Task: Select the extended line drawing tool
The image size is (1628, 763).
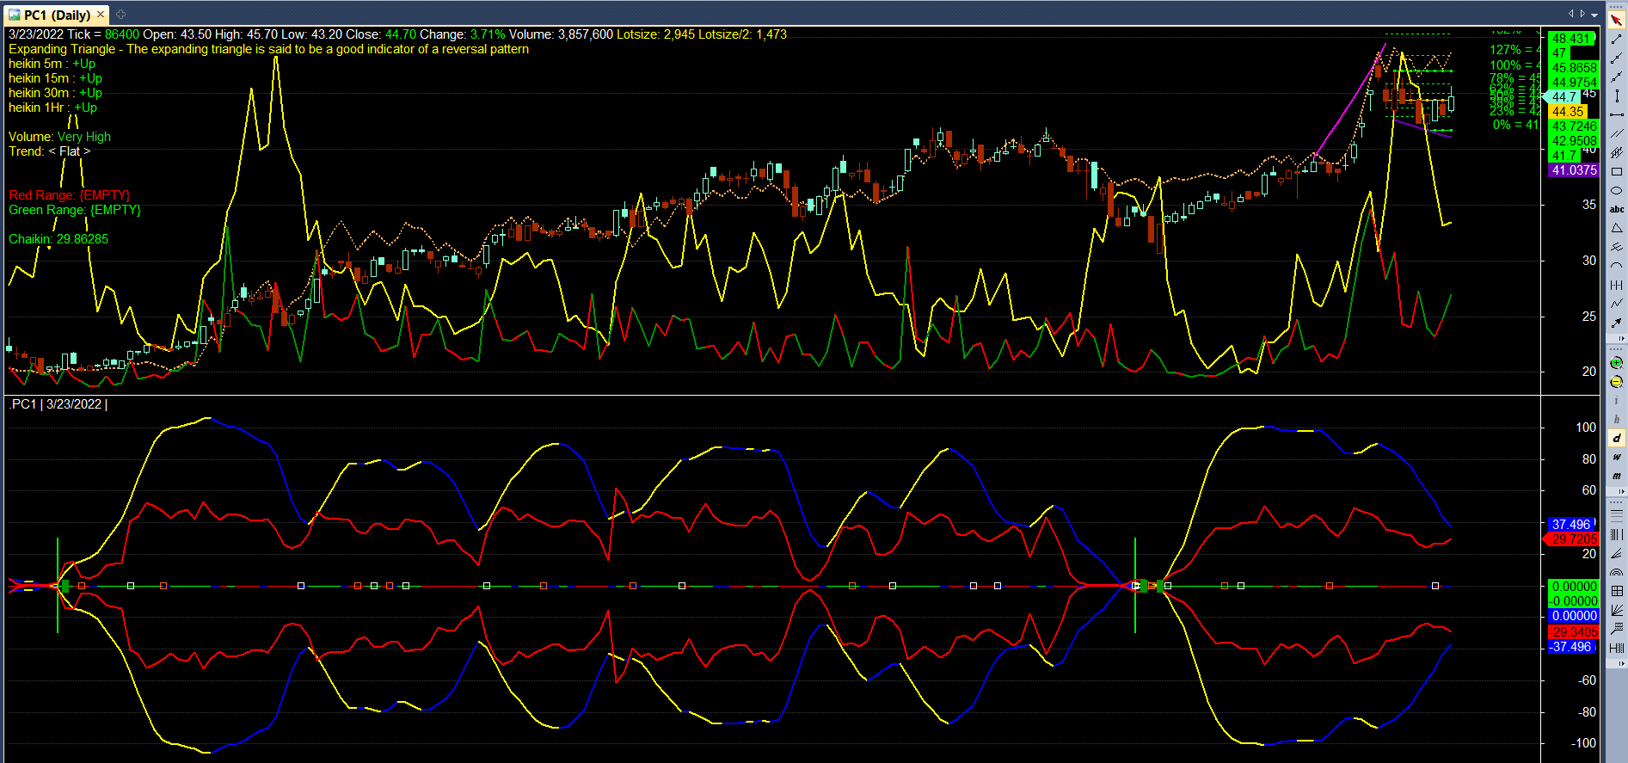Action: (x=1617, y=77)
